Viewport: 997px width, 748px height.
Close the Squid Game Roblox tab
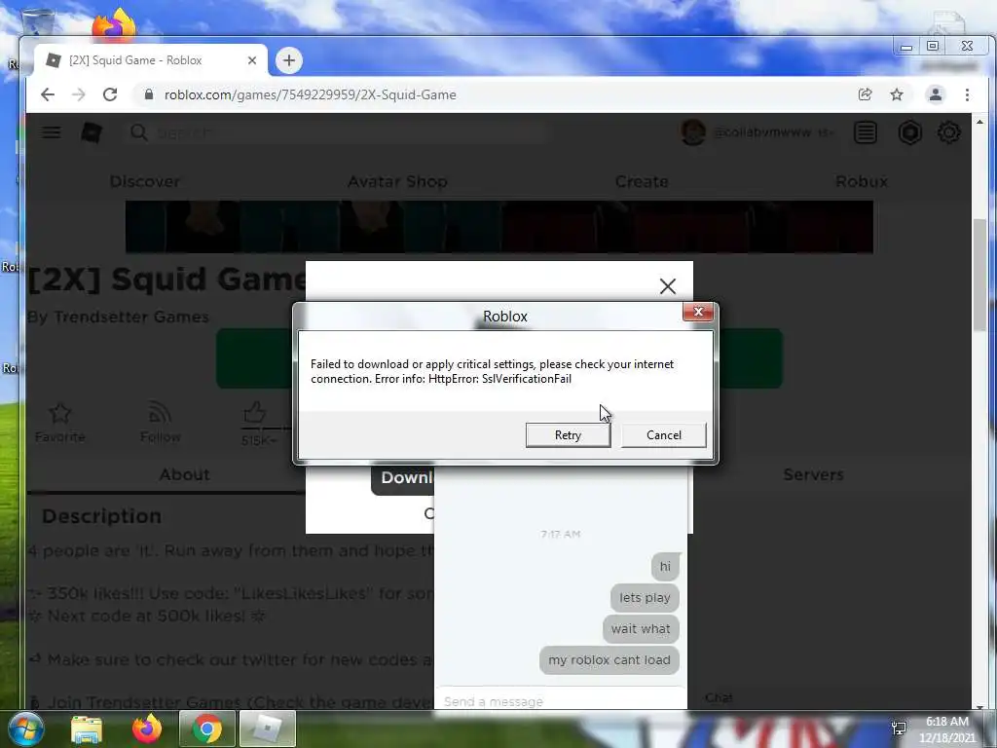click(x=252, y=60)
